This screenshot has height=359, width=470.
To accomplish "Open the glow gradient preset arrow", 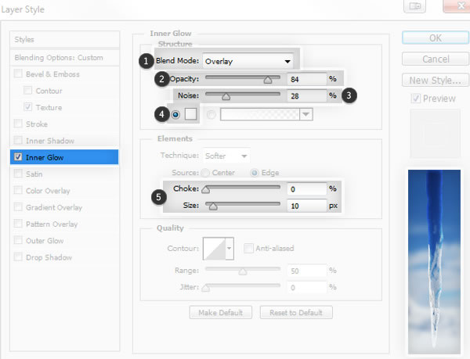I will pyautogui.click(x=306, y=114).
